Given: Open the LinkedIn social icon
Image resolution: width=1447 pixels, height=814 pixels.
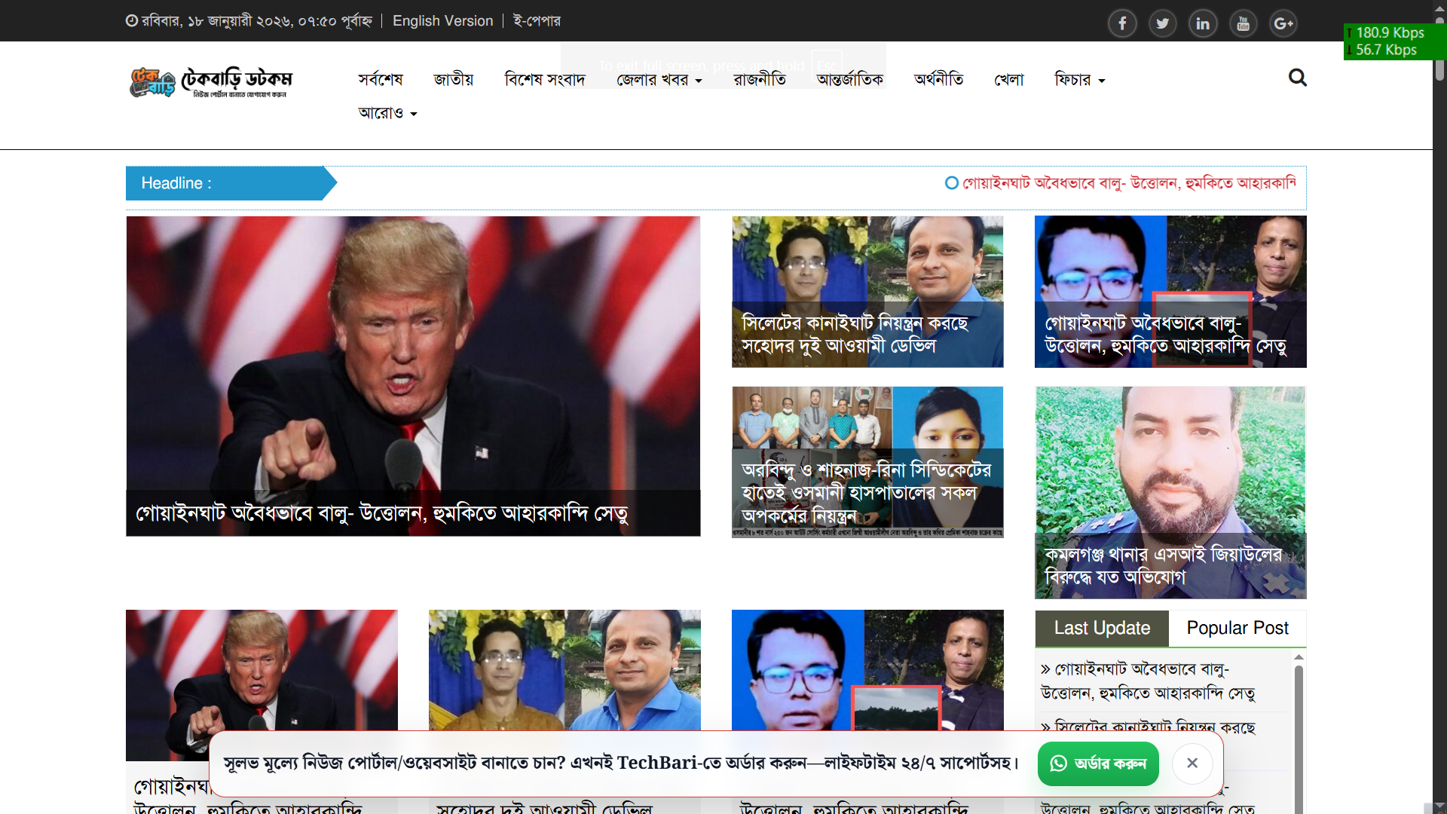Looking at the screenshot, I should pyautogui.click(x=1203, y=23).
